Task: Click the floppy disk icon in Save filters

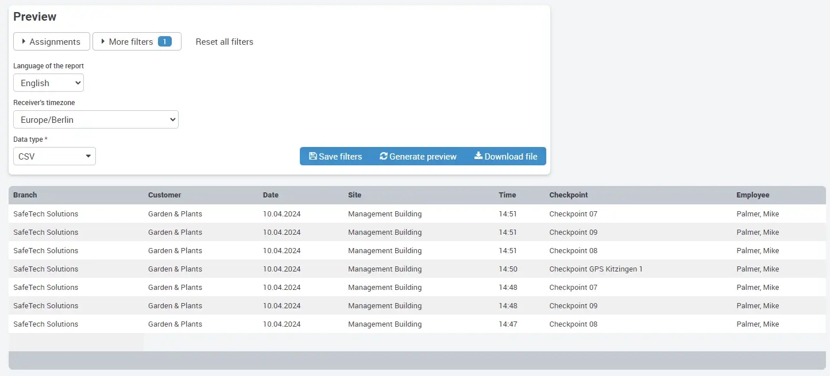Action: point(313,156)
